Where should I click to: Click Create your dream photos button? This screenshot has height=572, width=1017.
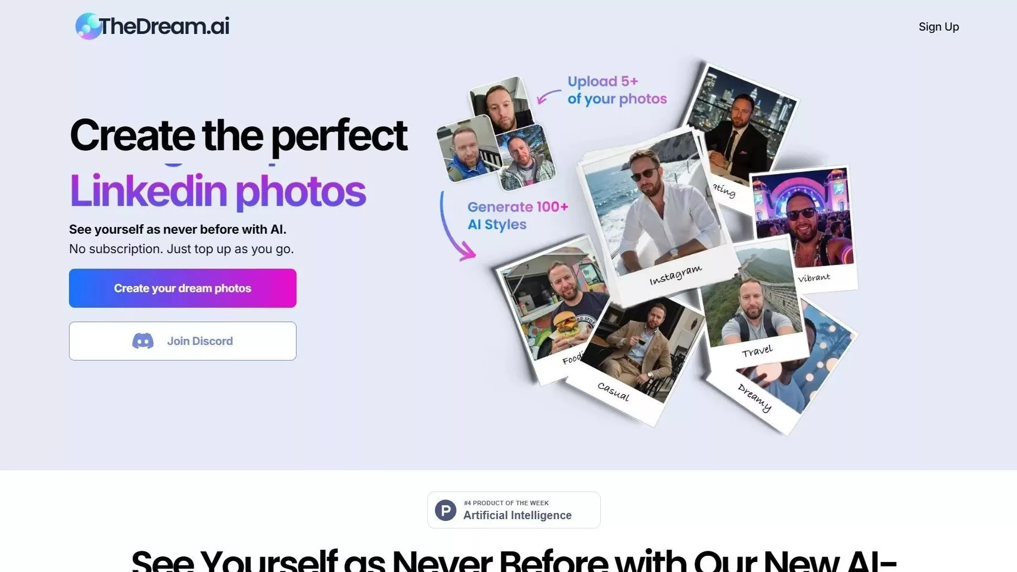pos(182,288)
